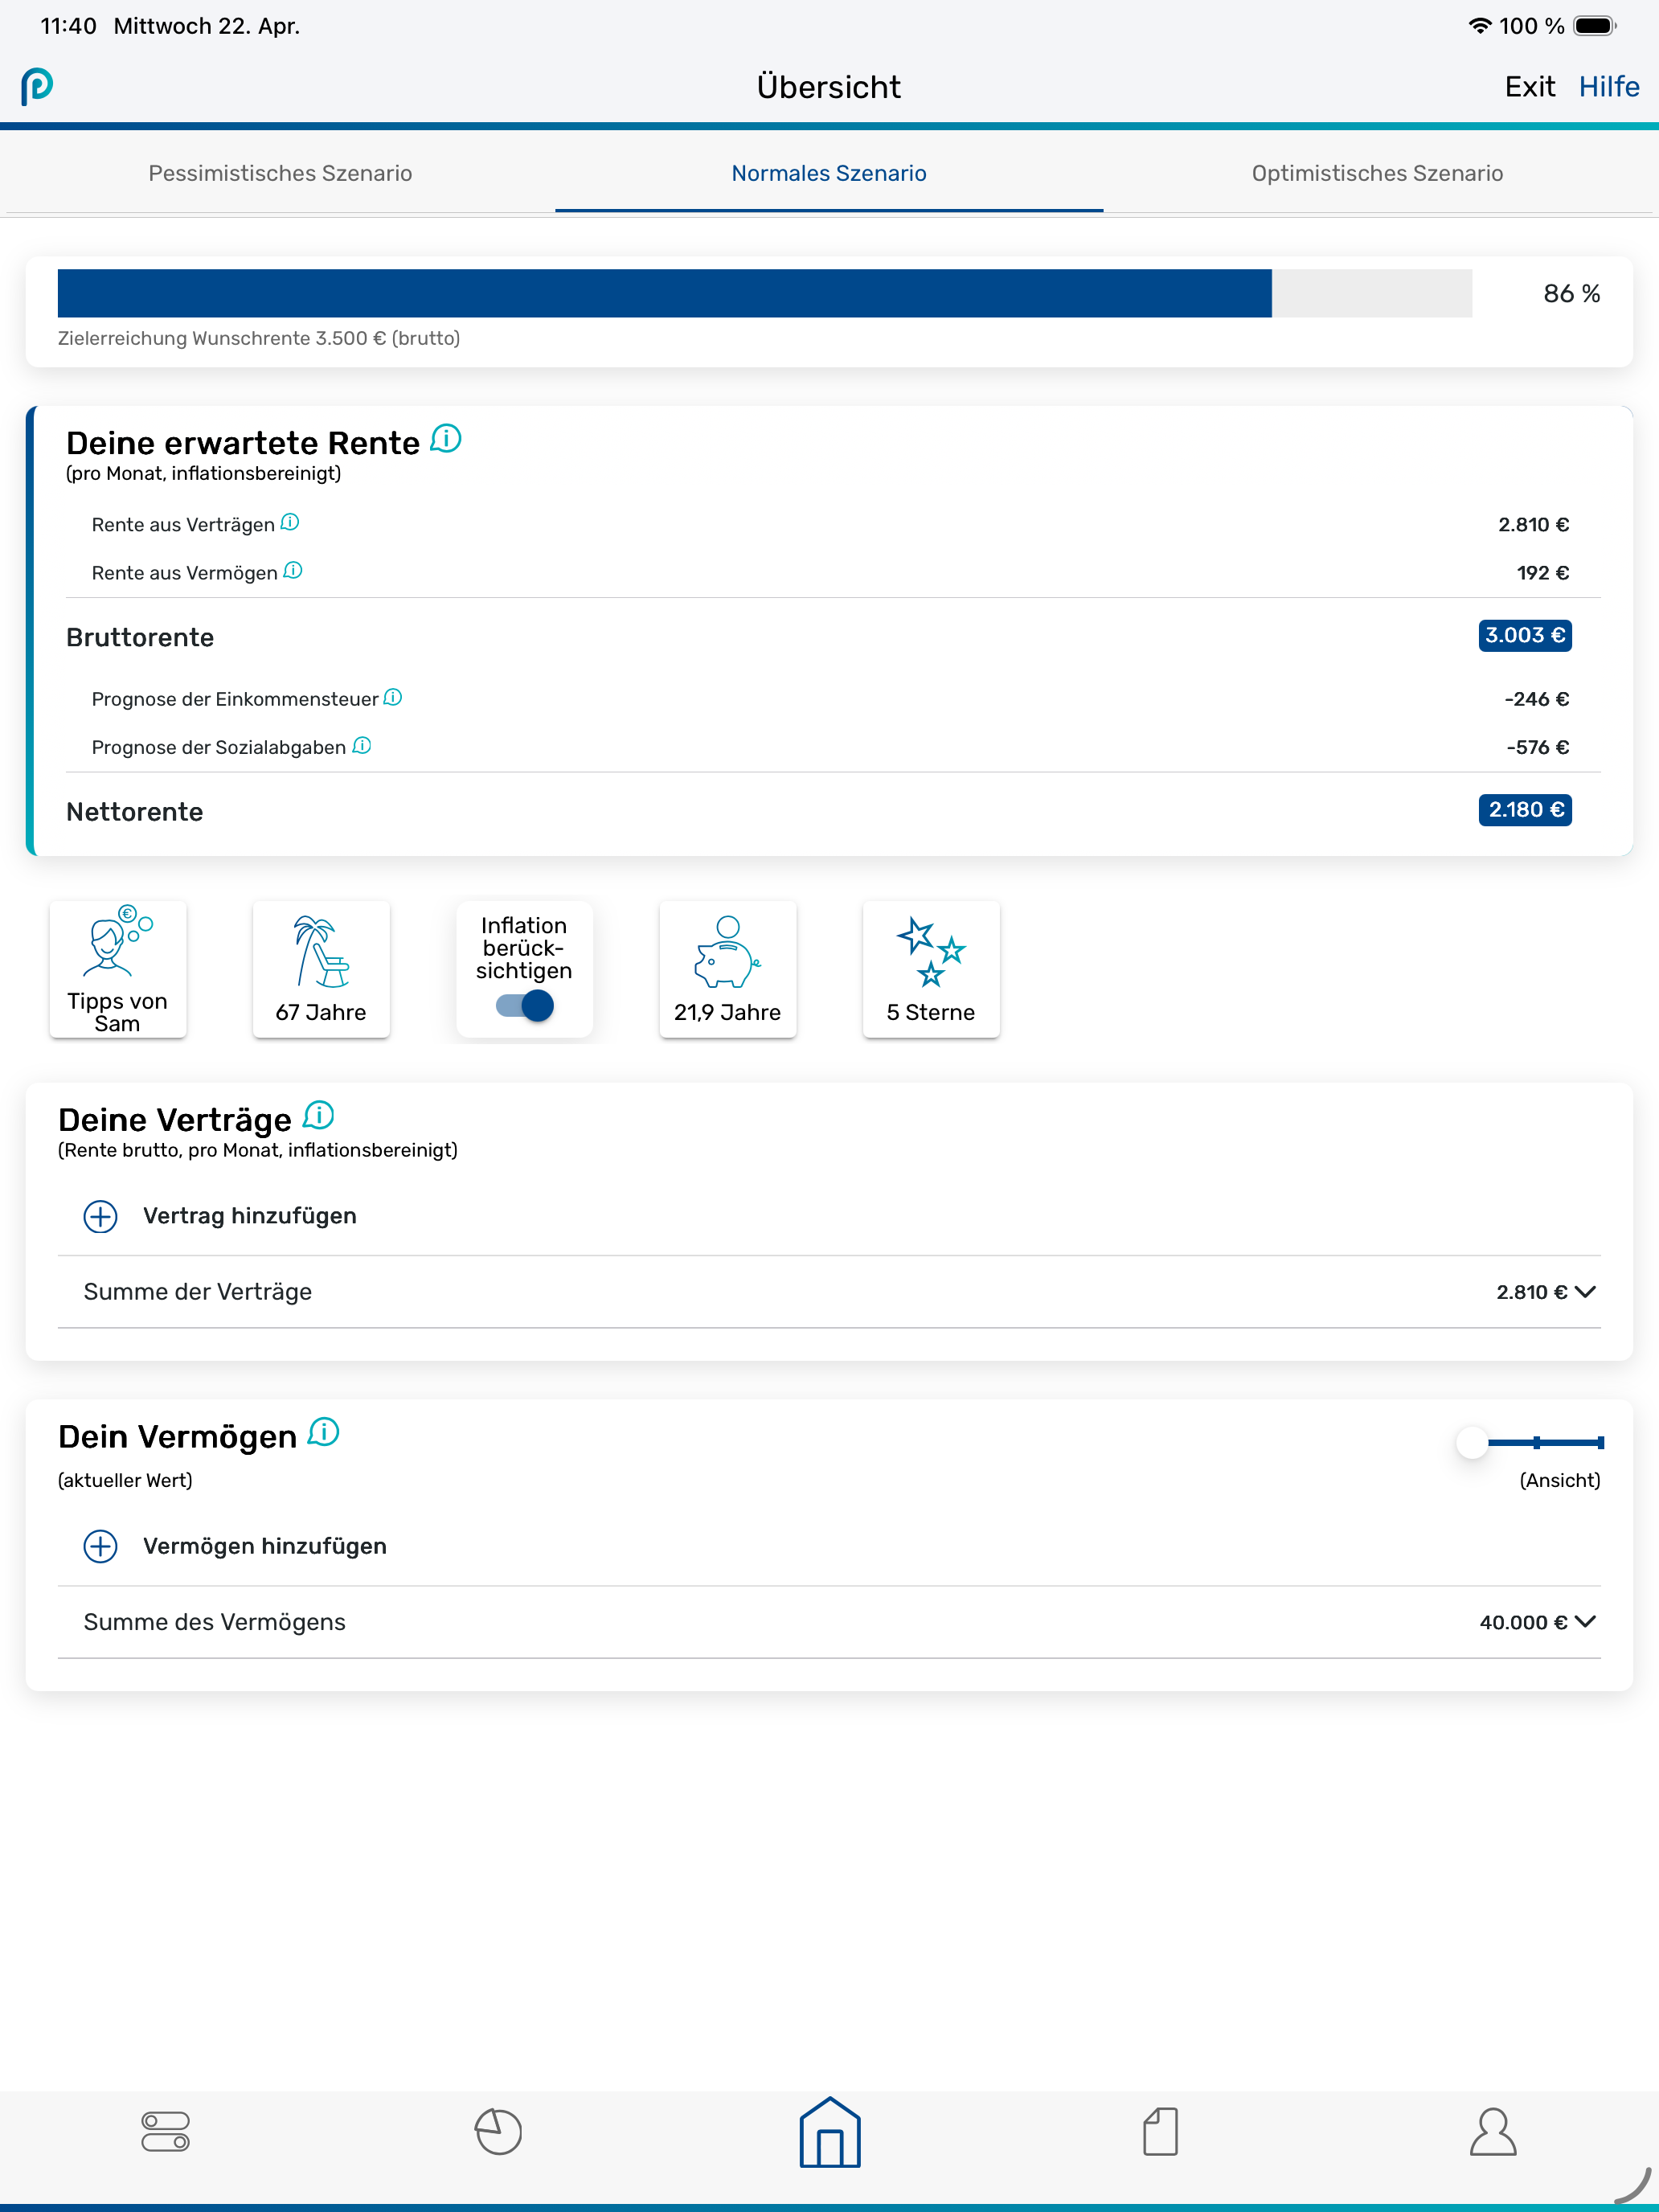Open the 21,9 Jahre piggy bank tile

(x=728, y=968)
